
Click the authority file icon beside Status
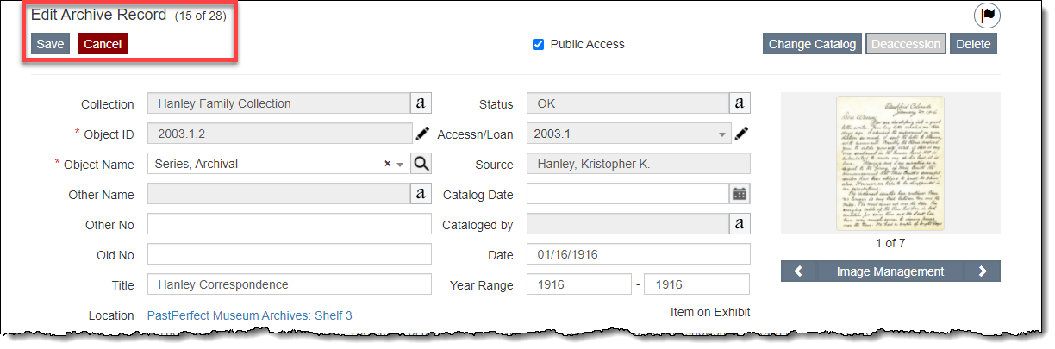pyautogui.click(x=740, y=103)
